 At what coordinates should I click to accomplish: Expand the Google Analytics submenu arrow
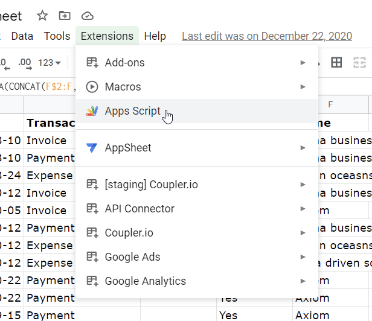pyautogui.click(x=303, y=281)
